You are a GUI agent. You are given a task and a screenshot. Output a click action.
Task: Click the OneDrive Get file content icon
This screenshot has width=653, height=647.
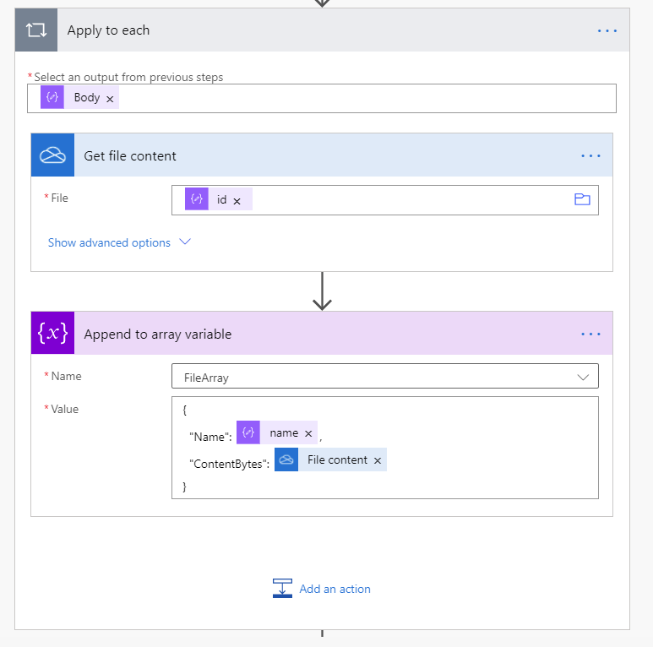[52, 155]
